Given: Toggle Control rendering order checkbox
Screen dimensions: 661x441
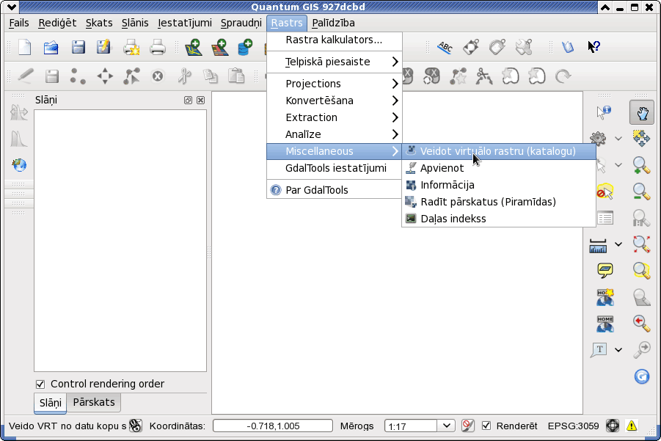Looking at the screenshot, I should (x=40, y=384).
